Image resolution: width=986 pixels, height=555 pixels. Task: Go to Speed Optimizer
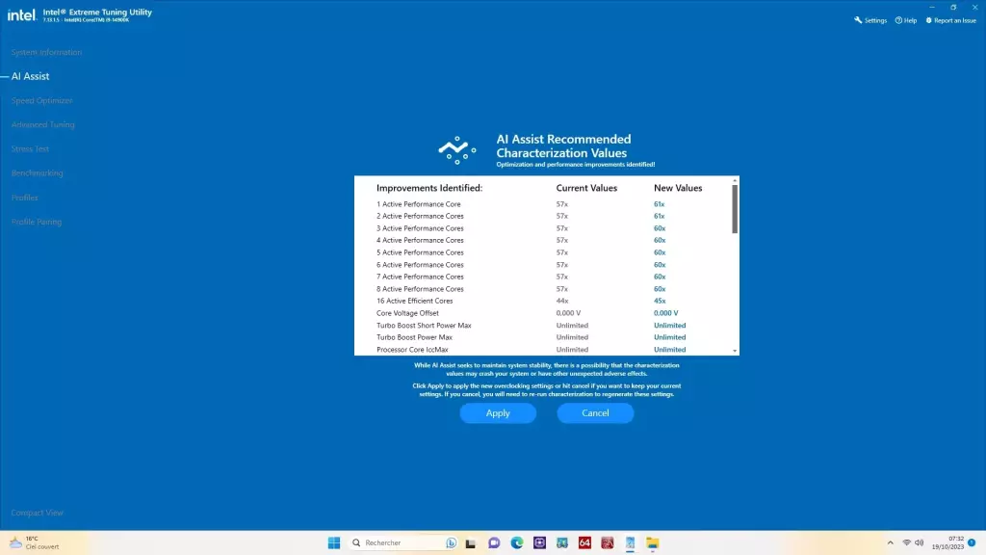(x=41, y=100)
